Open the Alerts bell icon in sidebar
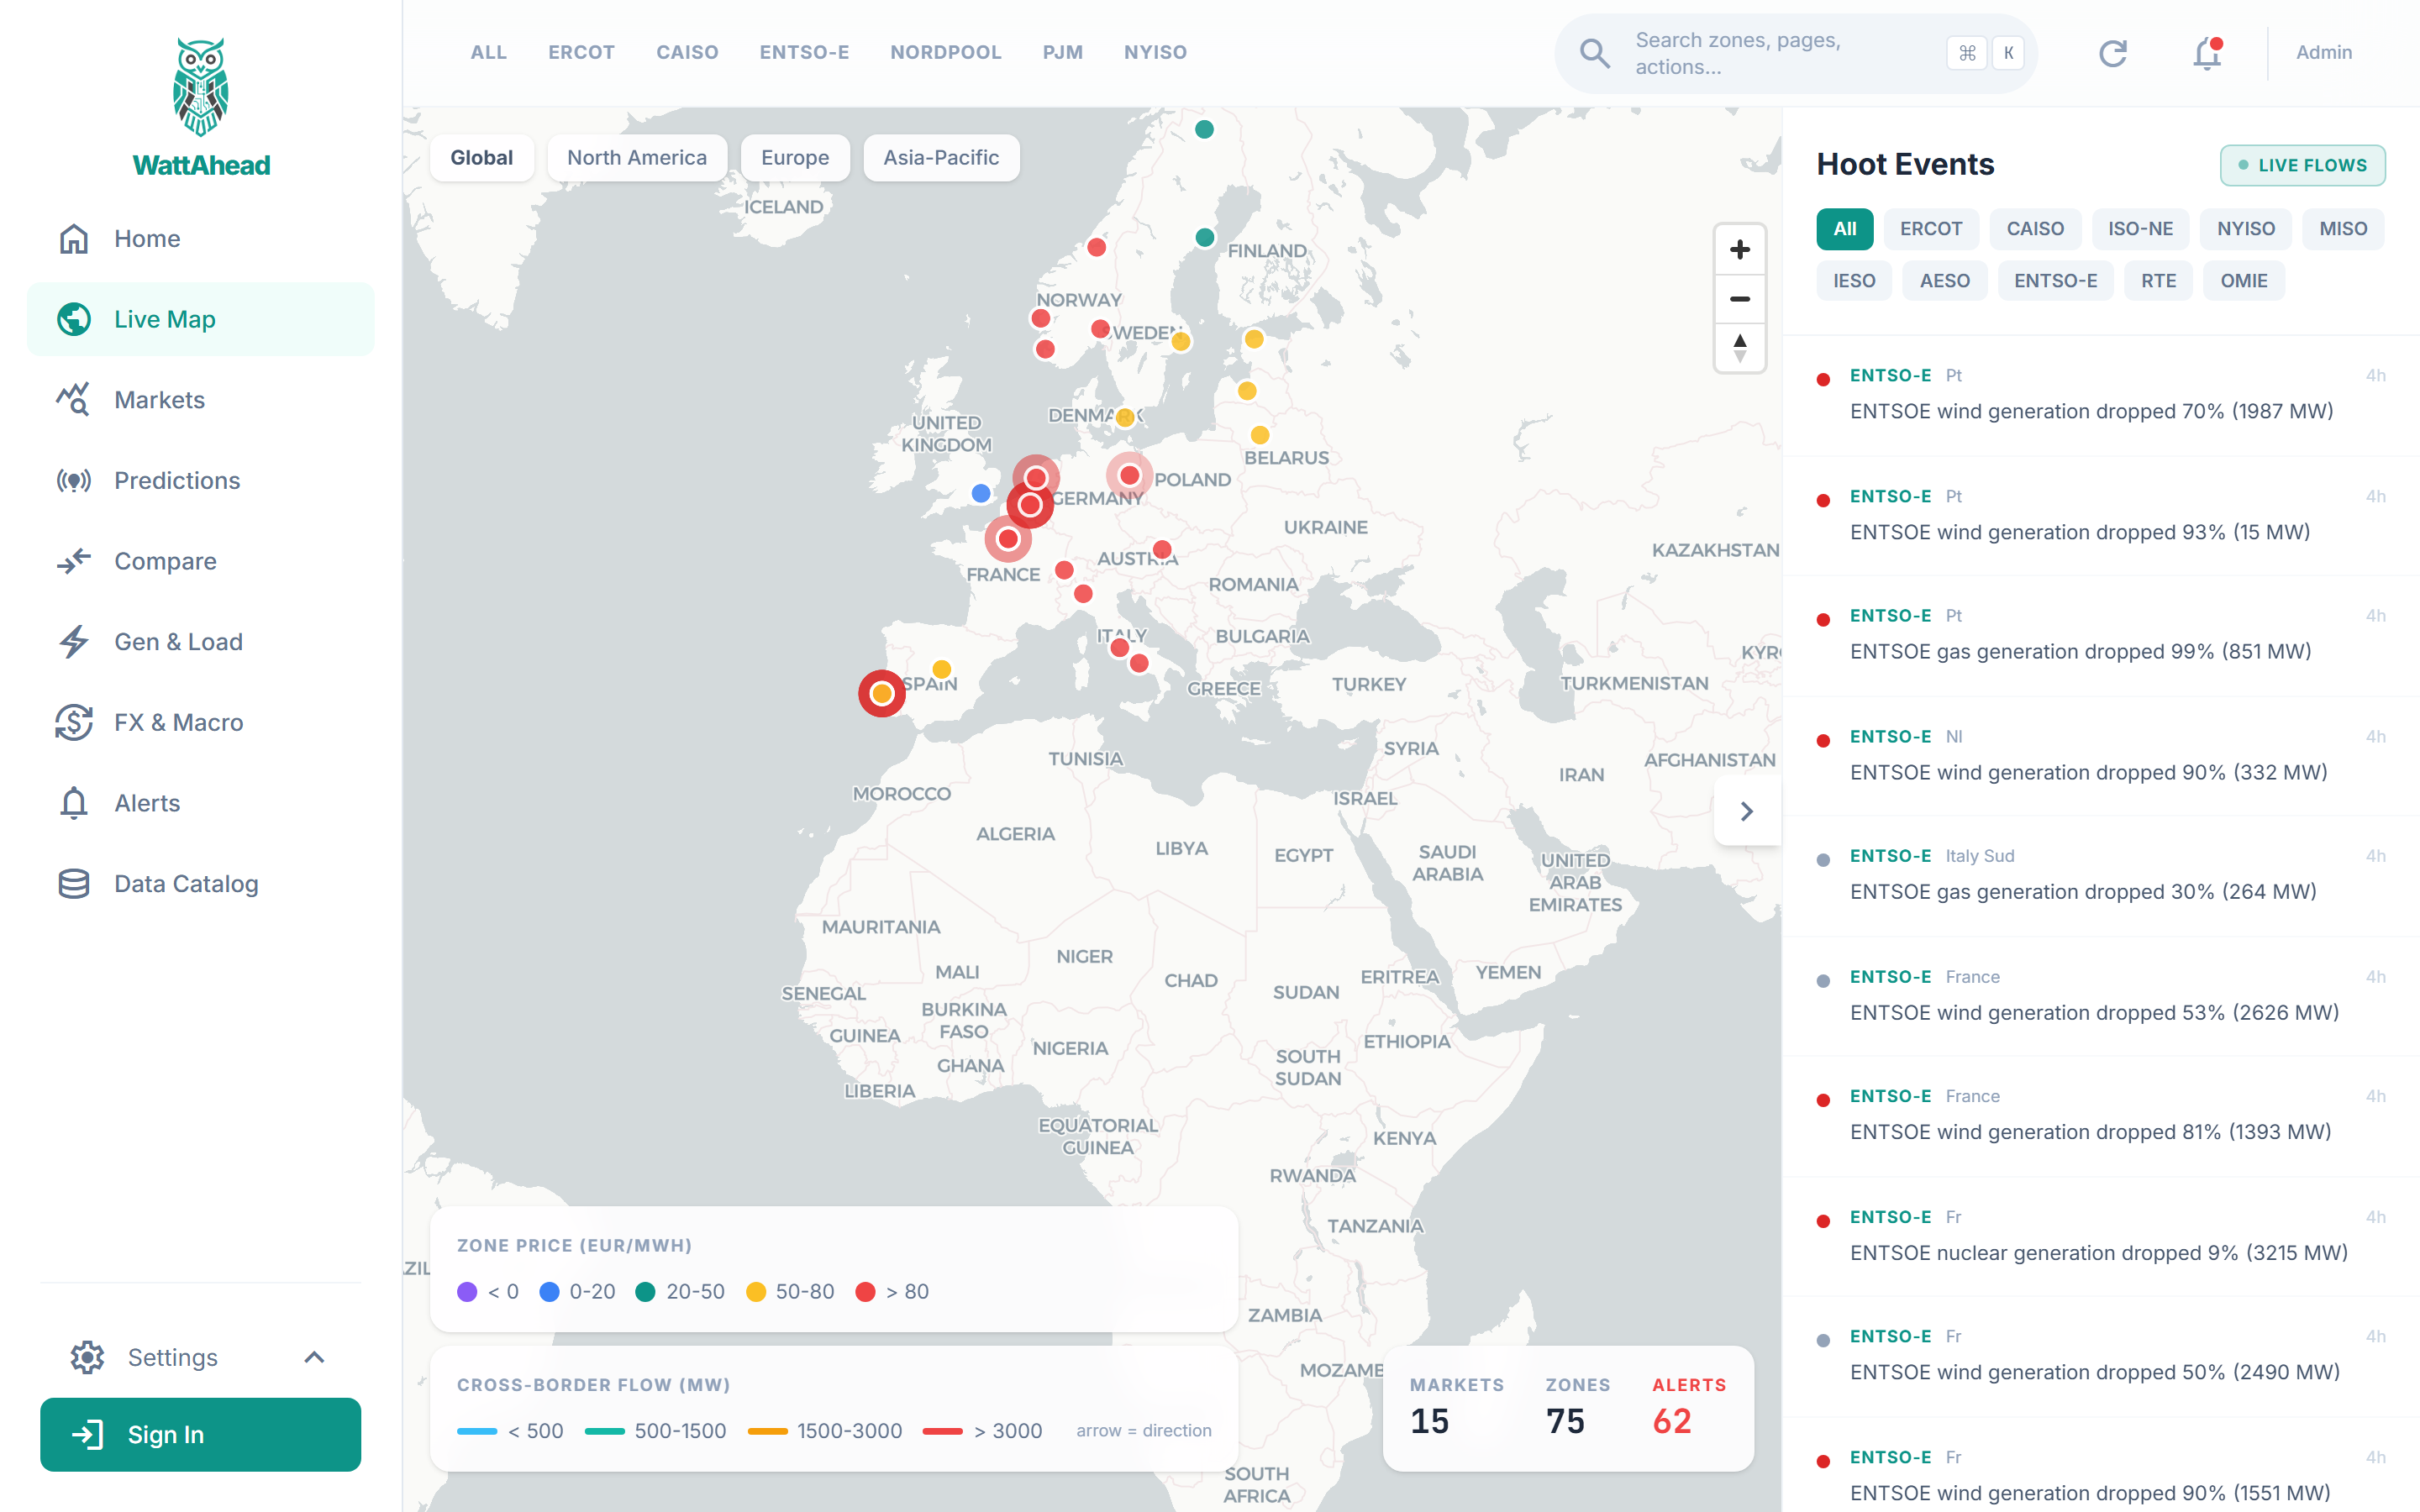 74,803
